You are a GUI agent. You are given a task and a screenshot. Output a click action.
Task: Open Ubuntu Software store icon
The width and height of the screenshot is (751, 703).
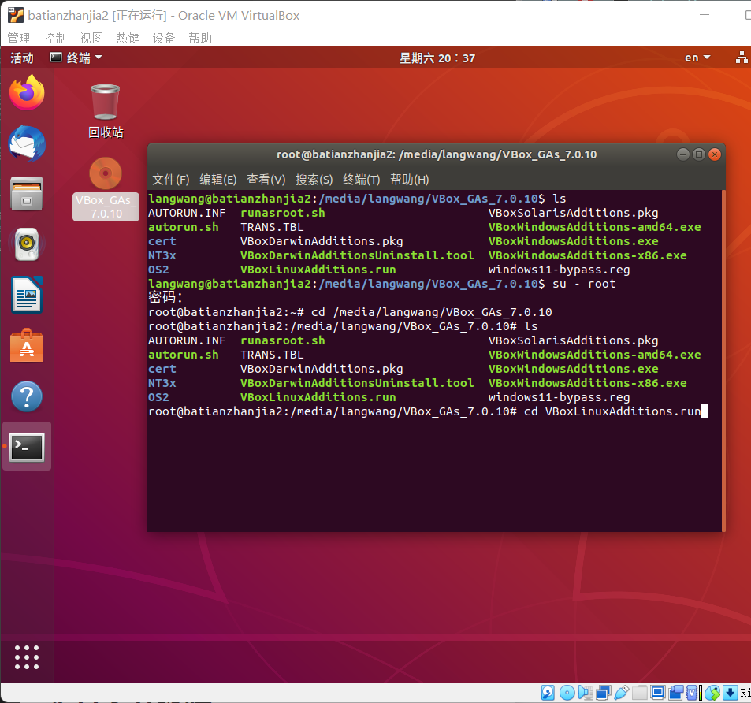coord(27,346)
